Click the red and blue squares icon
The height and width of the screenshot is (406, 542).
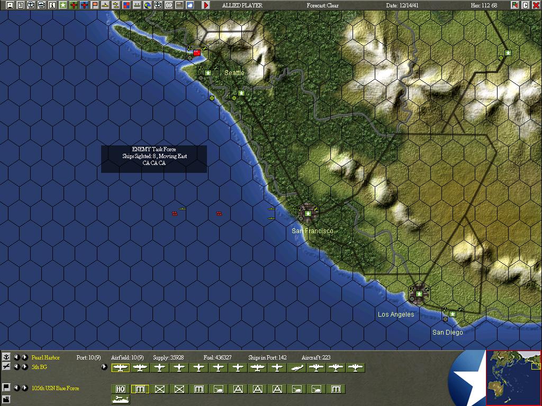126,5
